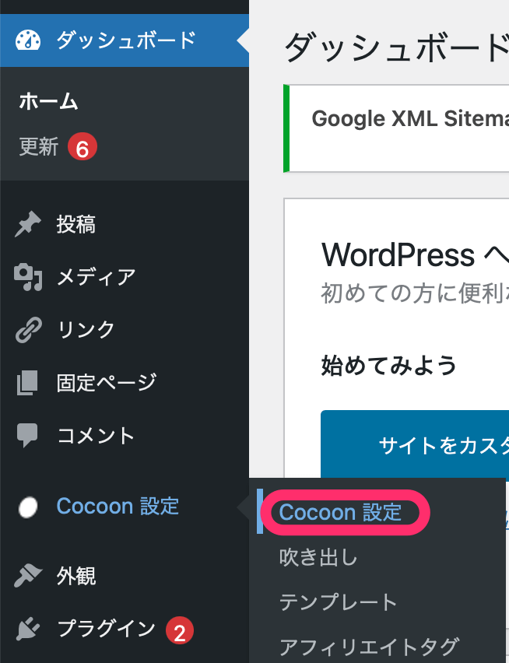Click the Comments speech bubble icon
The image size is (509, 663).
27,435
